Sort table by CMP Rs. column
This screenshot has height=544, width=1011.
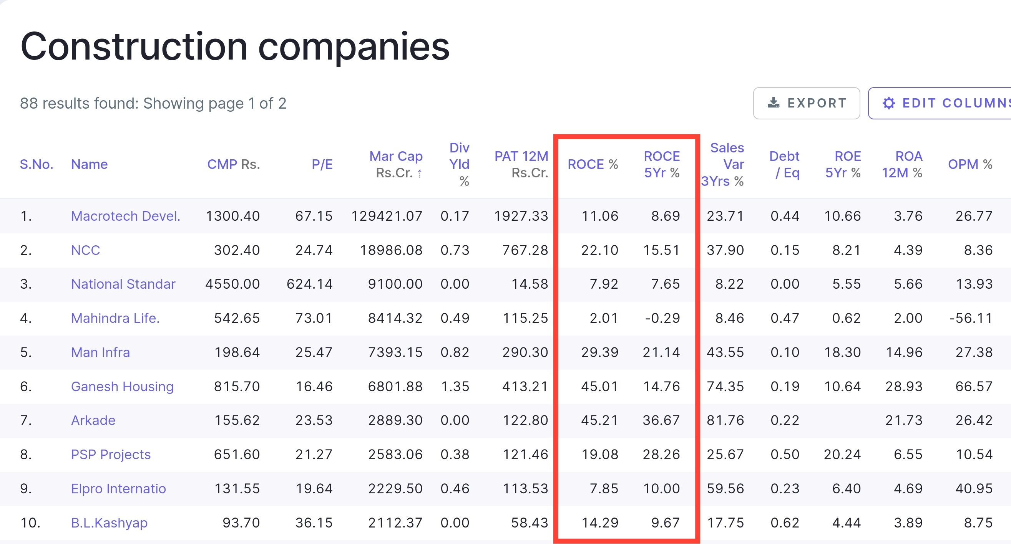click(x=234, y=164)
